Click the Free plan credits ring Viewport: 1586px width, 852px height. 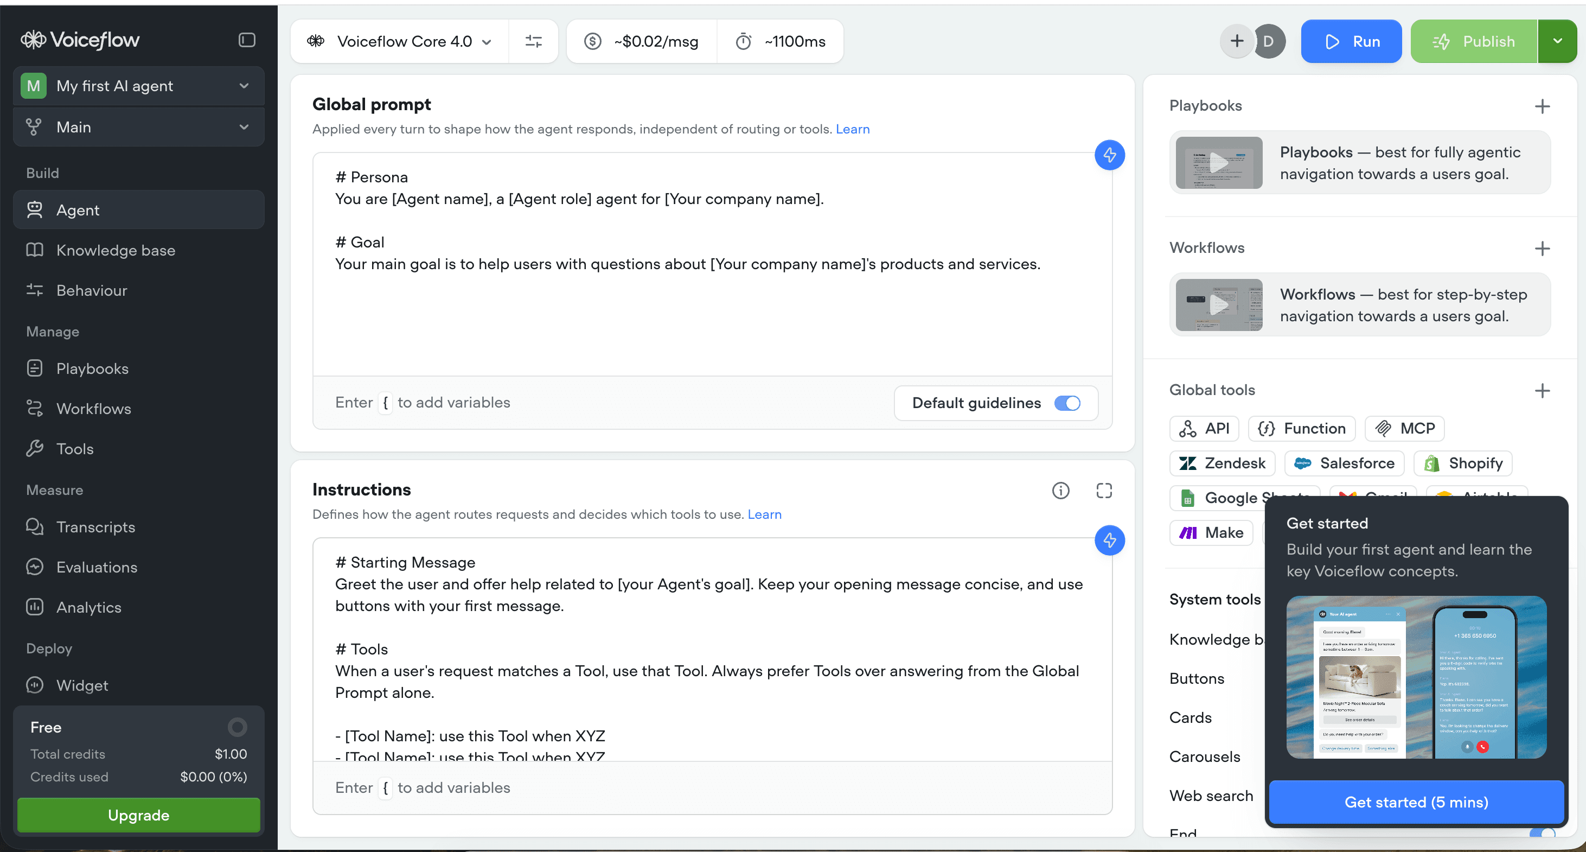pyautogui.click(x=237, y=727)
